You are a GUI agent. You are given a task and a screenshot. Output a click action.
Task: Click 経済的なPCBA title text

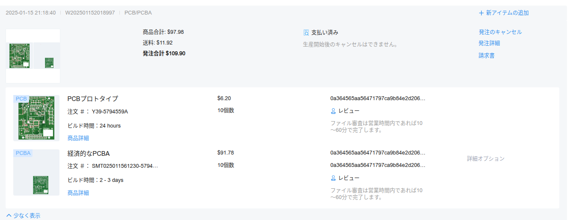coord(89,154)
